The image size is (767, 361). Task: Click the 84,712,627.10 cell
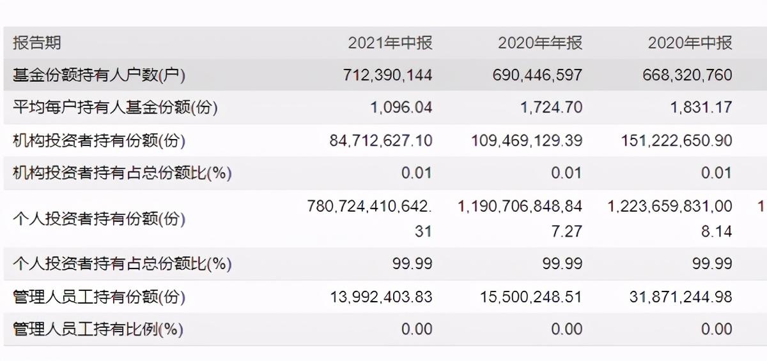[x=382, y=140]
